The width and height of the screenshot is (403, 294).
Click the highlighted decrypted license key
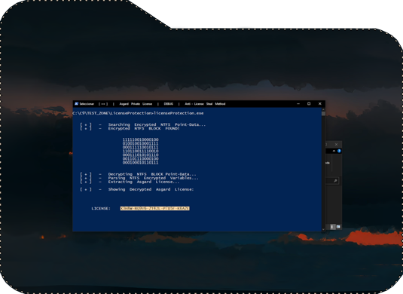point(154,208)
